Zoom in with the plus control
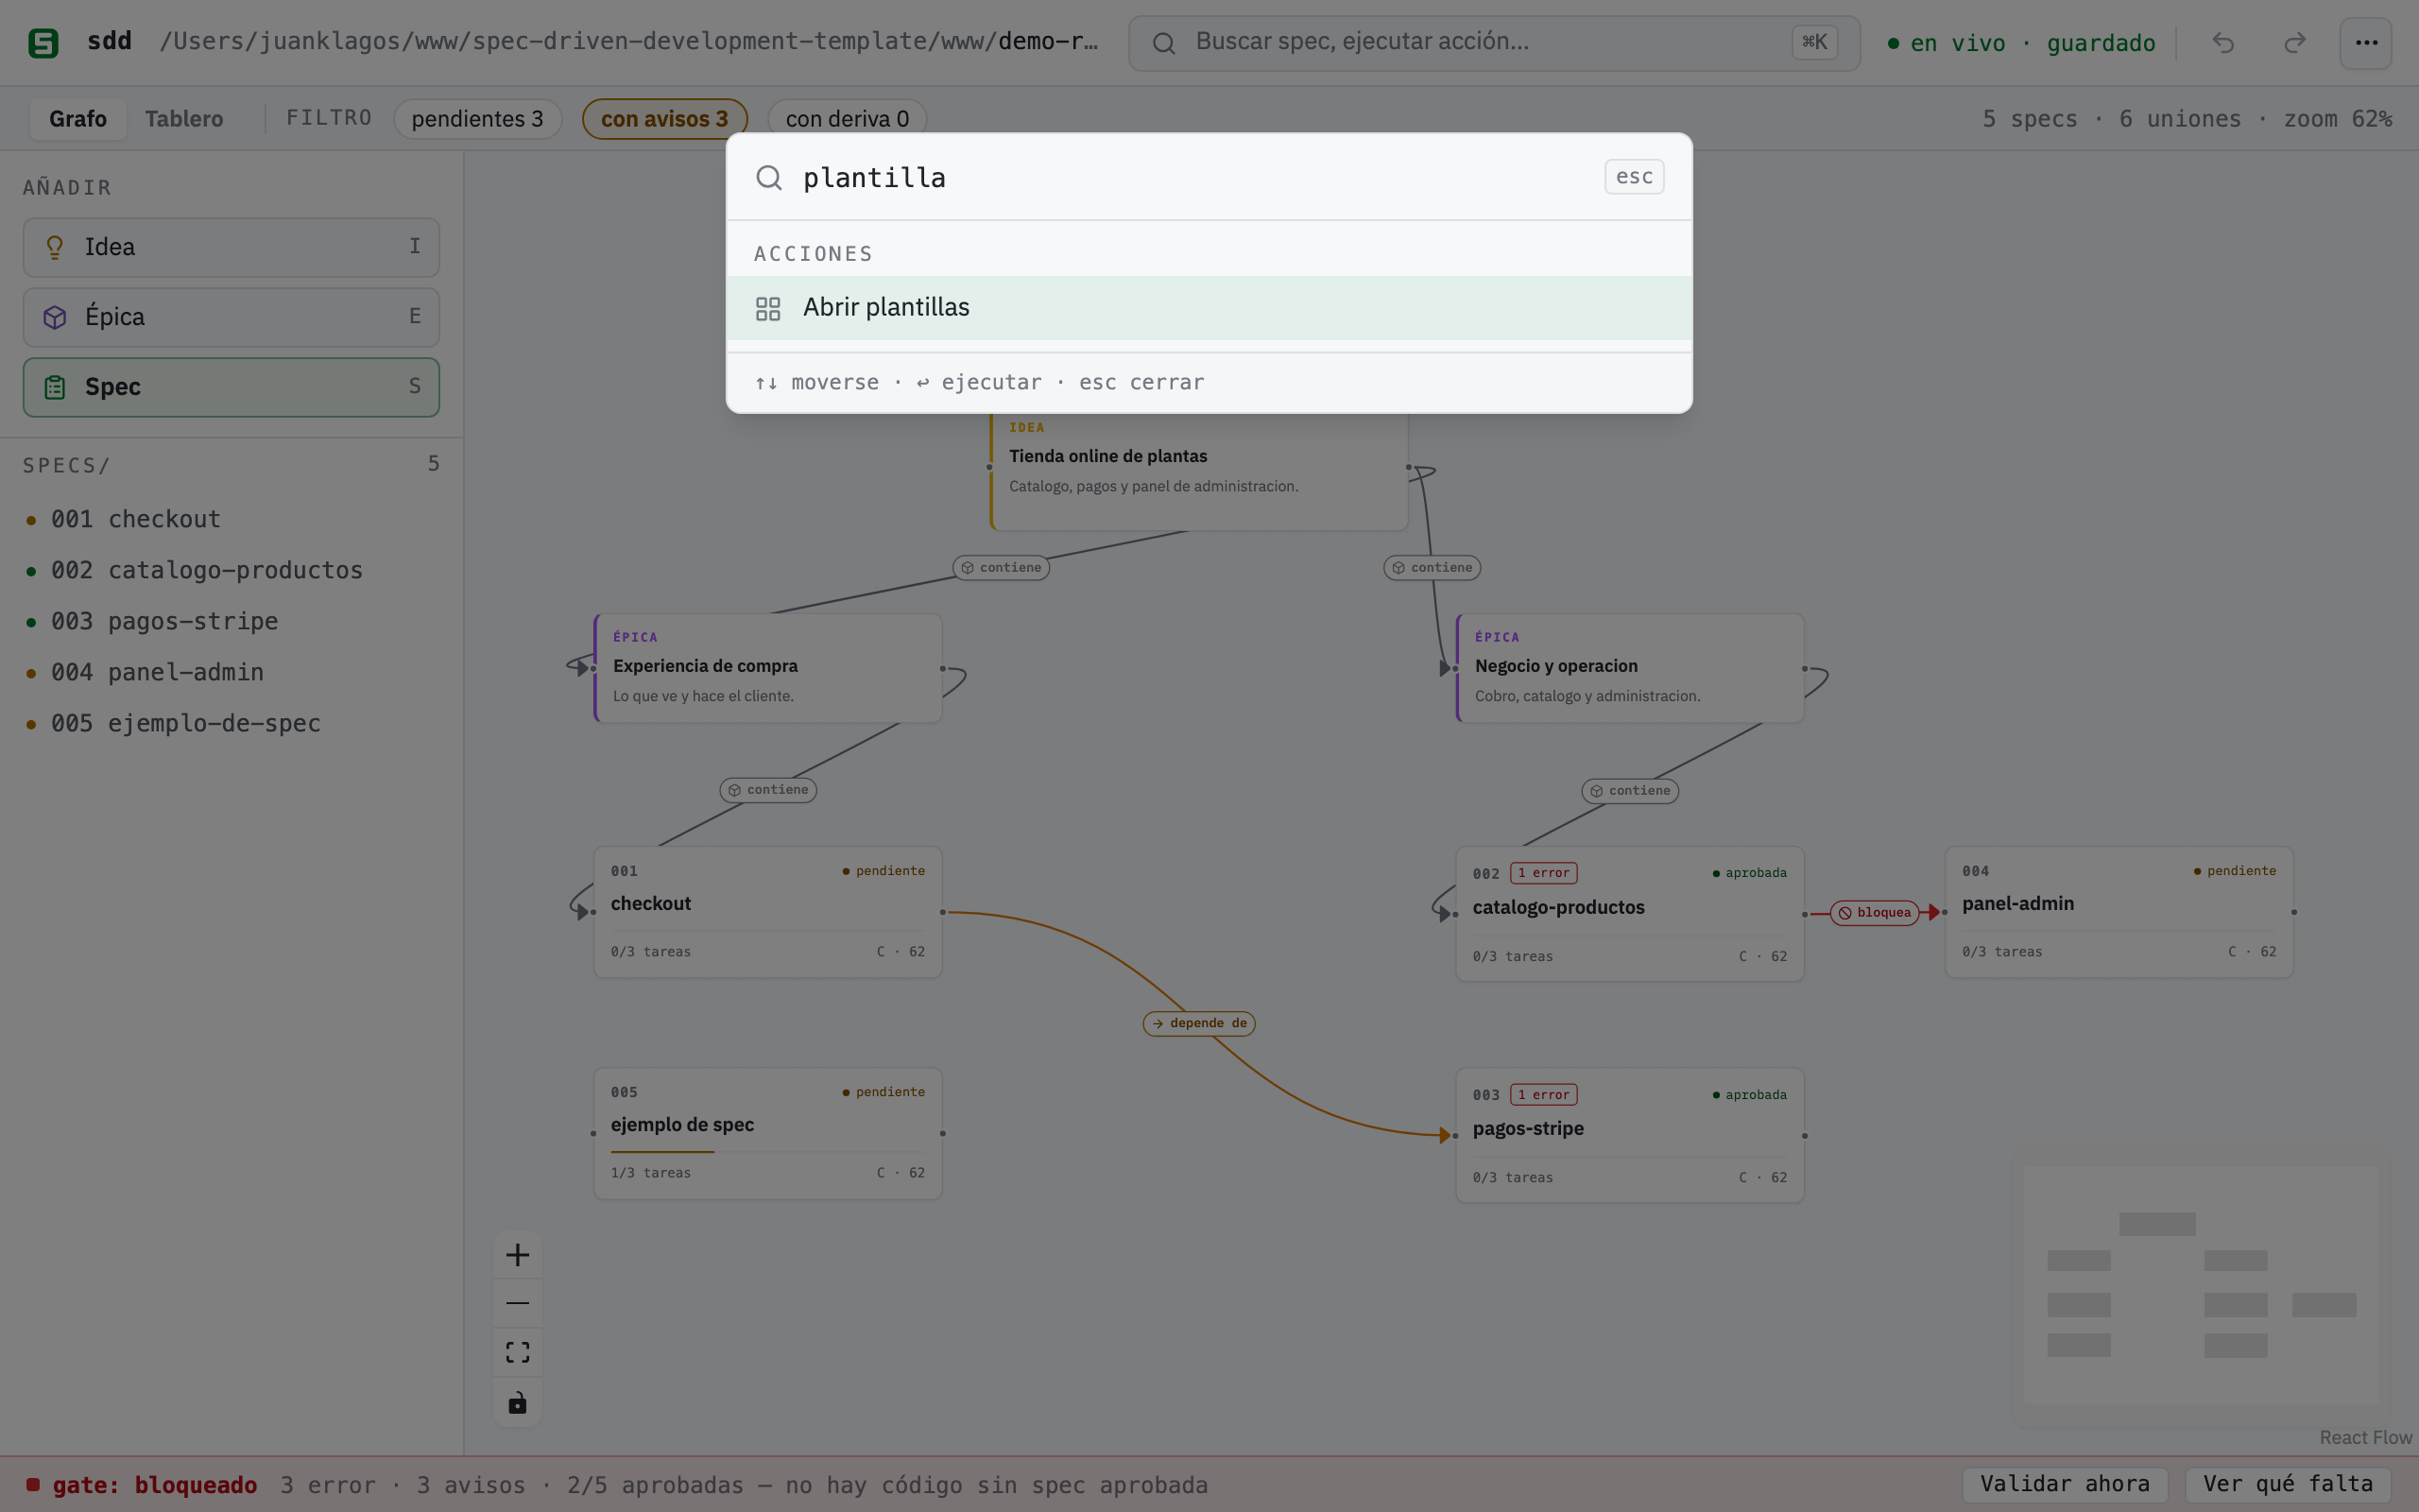 (x=518, y=1255)
